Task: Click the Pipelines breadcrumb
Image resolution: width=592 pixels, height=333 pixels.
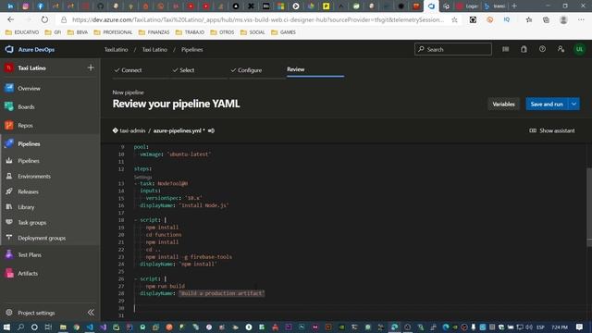Action: [191, 49]
